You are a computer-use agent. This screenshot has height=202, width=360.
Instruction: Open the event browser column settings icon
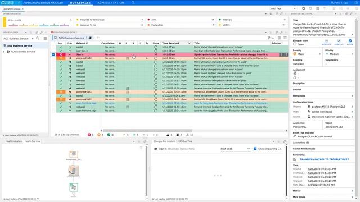click(279, 38)
